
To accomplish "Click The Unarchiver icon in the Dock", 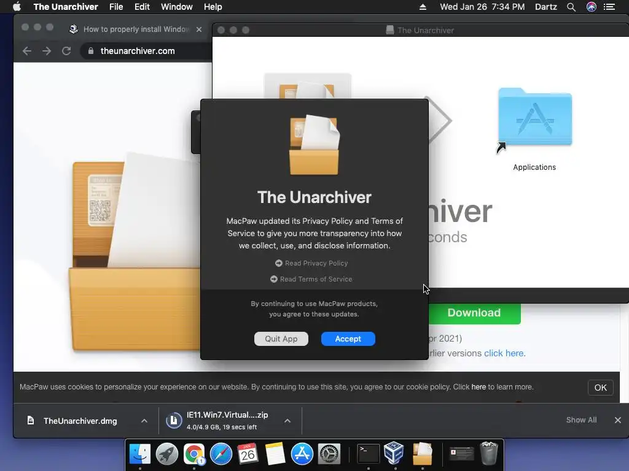I will (422, 454).
